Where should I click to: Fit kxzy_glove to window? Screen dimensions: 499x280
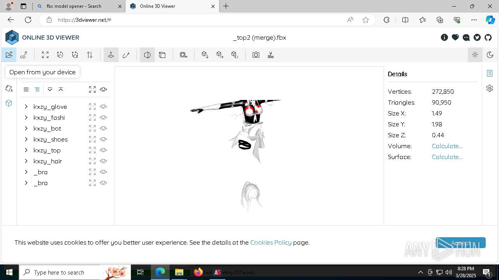92,107
